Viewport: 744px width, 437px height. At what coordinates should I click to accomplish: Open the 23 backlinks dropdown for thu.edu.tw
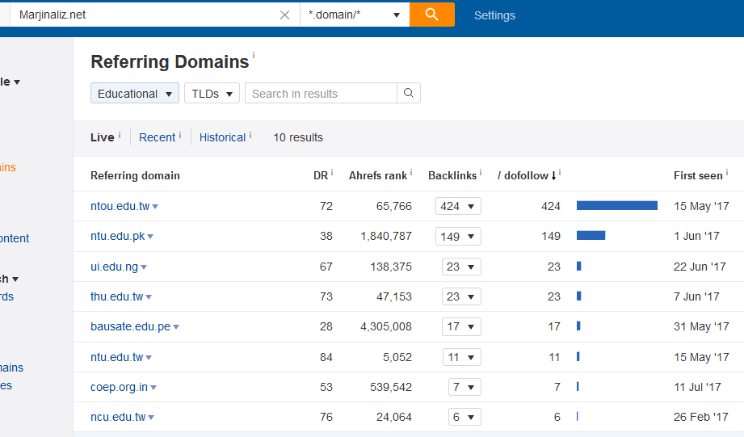click(461, 296)
